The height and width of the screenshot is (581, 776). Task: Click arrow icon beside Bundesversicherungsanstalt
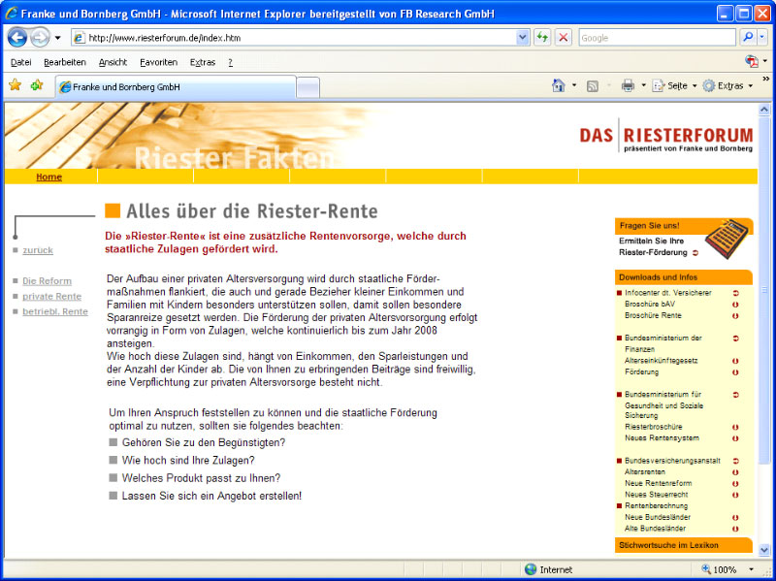point(735,461)
